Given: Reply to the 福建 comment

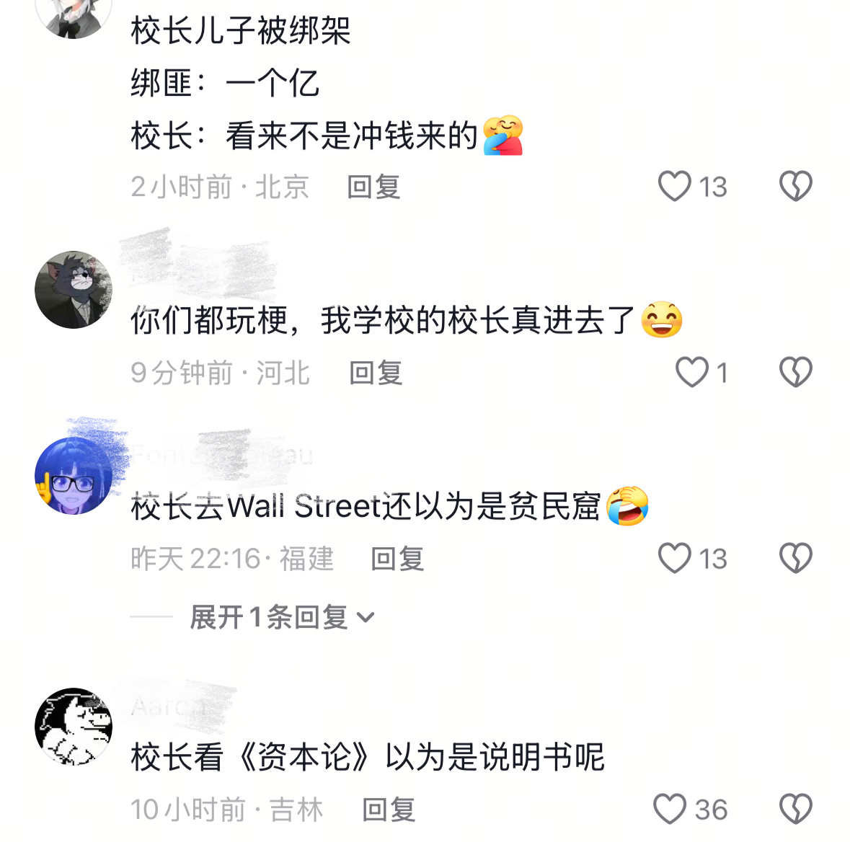Looking at the screenshot, I should 397,559.
